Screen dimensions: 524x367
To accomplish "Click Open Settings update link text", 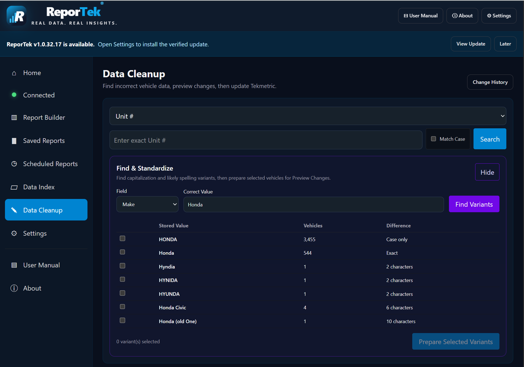I will click(x=153, y=44).
